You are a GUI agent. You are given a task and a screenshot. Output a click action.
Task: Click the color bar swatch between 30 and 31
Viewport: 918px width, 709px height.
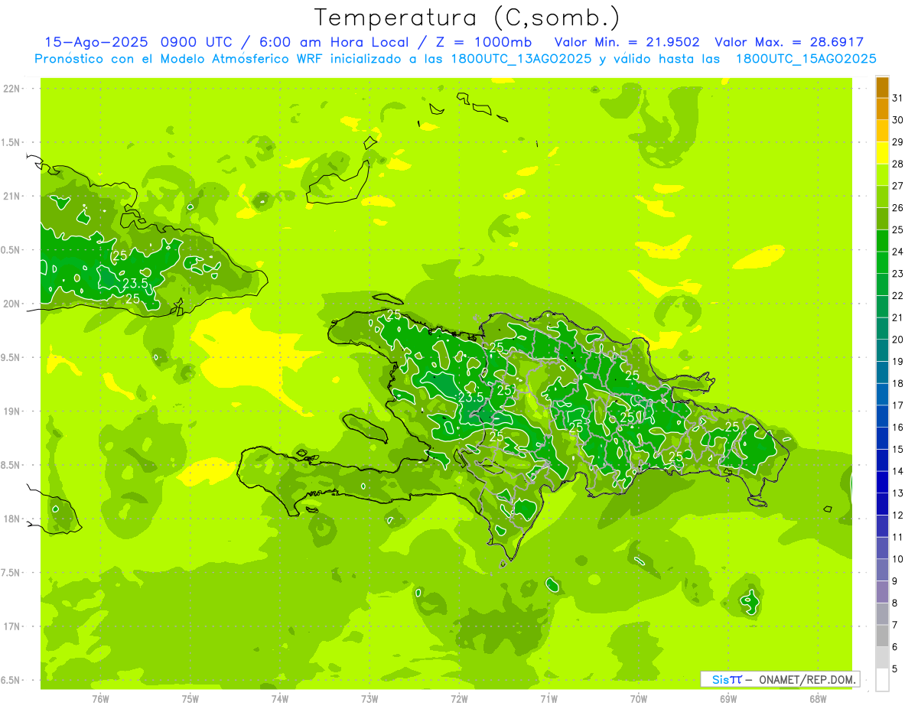882,109
